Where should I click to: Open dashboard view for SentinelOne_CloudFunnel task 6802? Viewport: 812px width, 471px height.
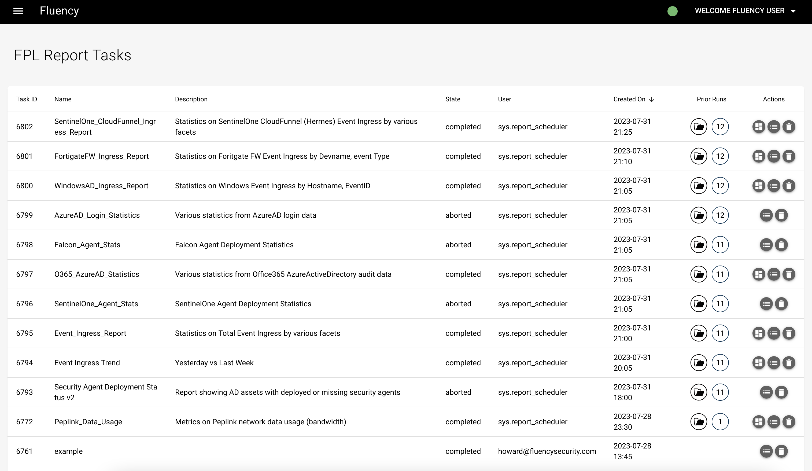pyautogui.click(x=759, y=127)
